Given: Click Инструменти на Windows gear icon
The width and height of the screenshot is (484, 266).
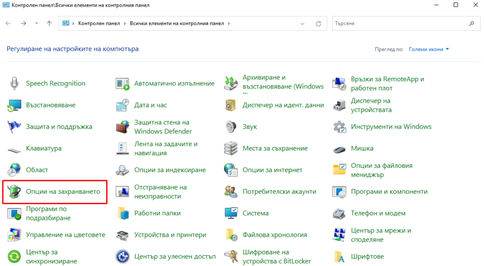Looking at the screenshot, I should point(339,127).
